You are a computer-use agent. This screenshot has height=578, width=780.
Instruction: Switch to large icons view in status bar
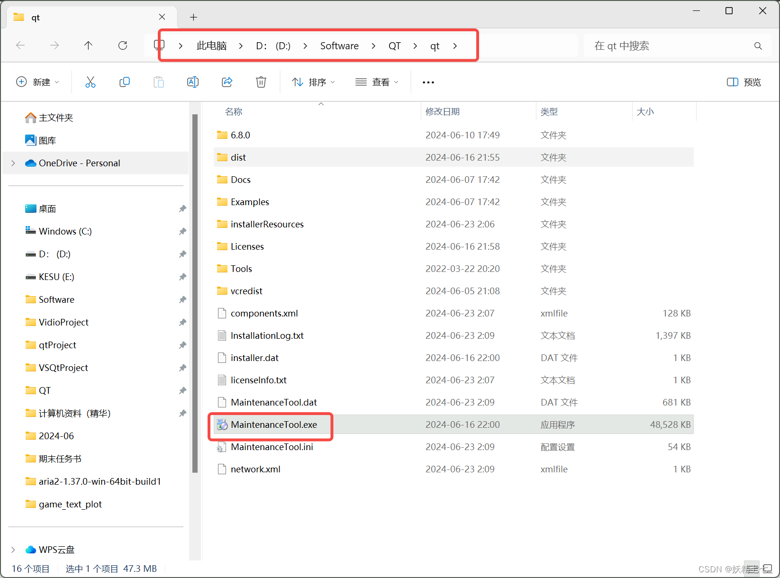767,569
